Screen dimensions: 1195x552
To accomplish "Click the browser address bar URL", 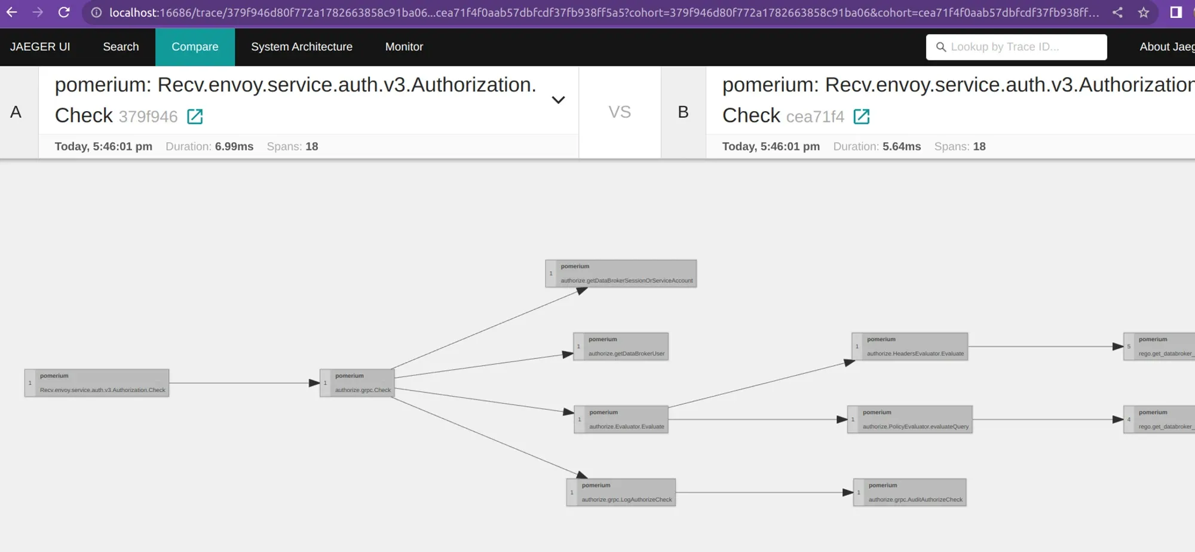I will pos(603,13).
